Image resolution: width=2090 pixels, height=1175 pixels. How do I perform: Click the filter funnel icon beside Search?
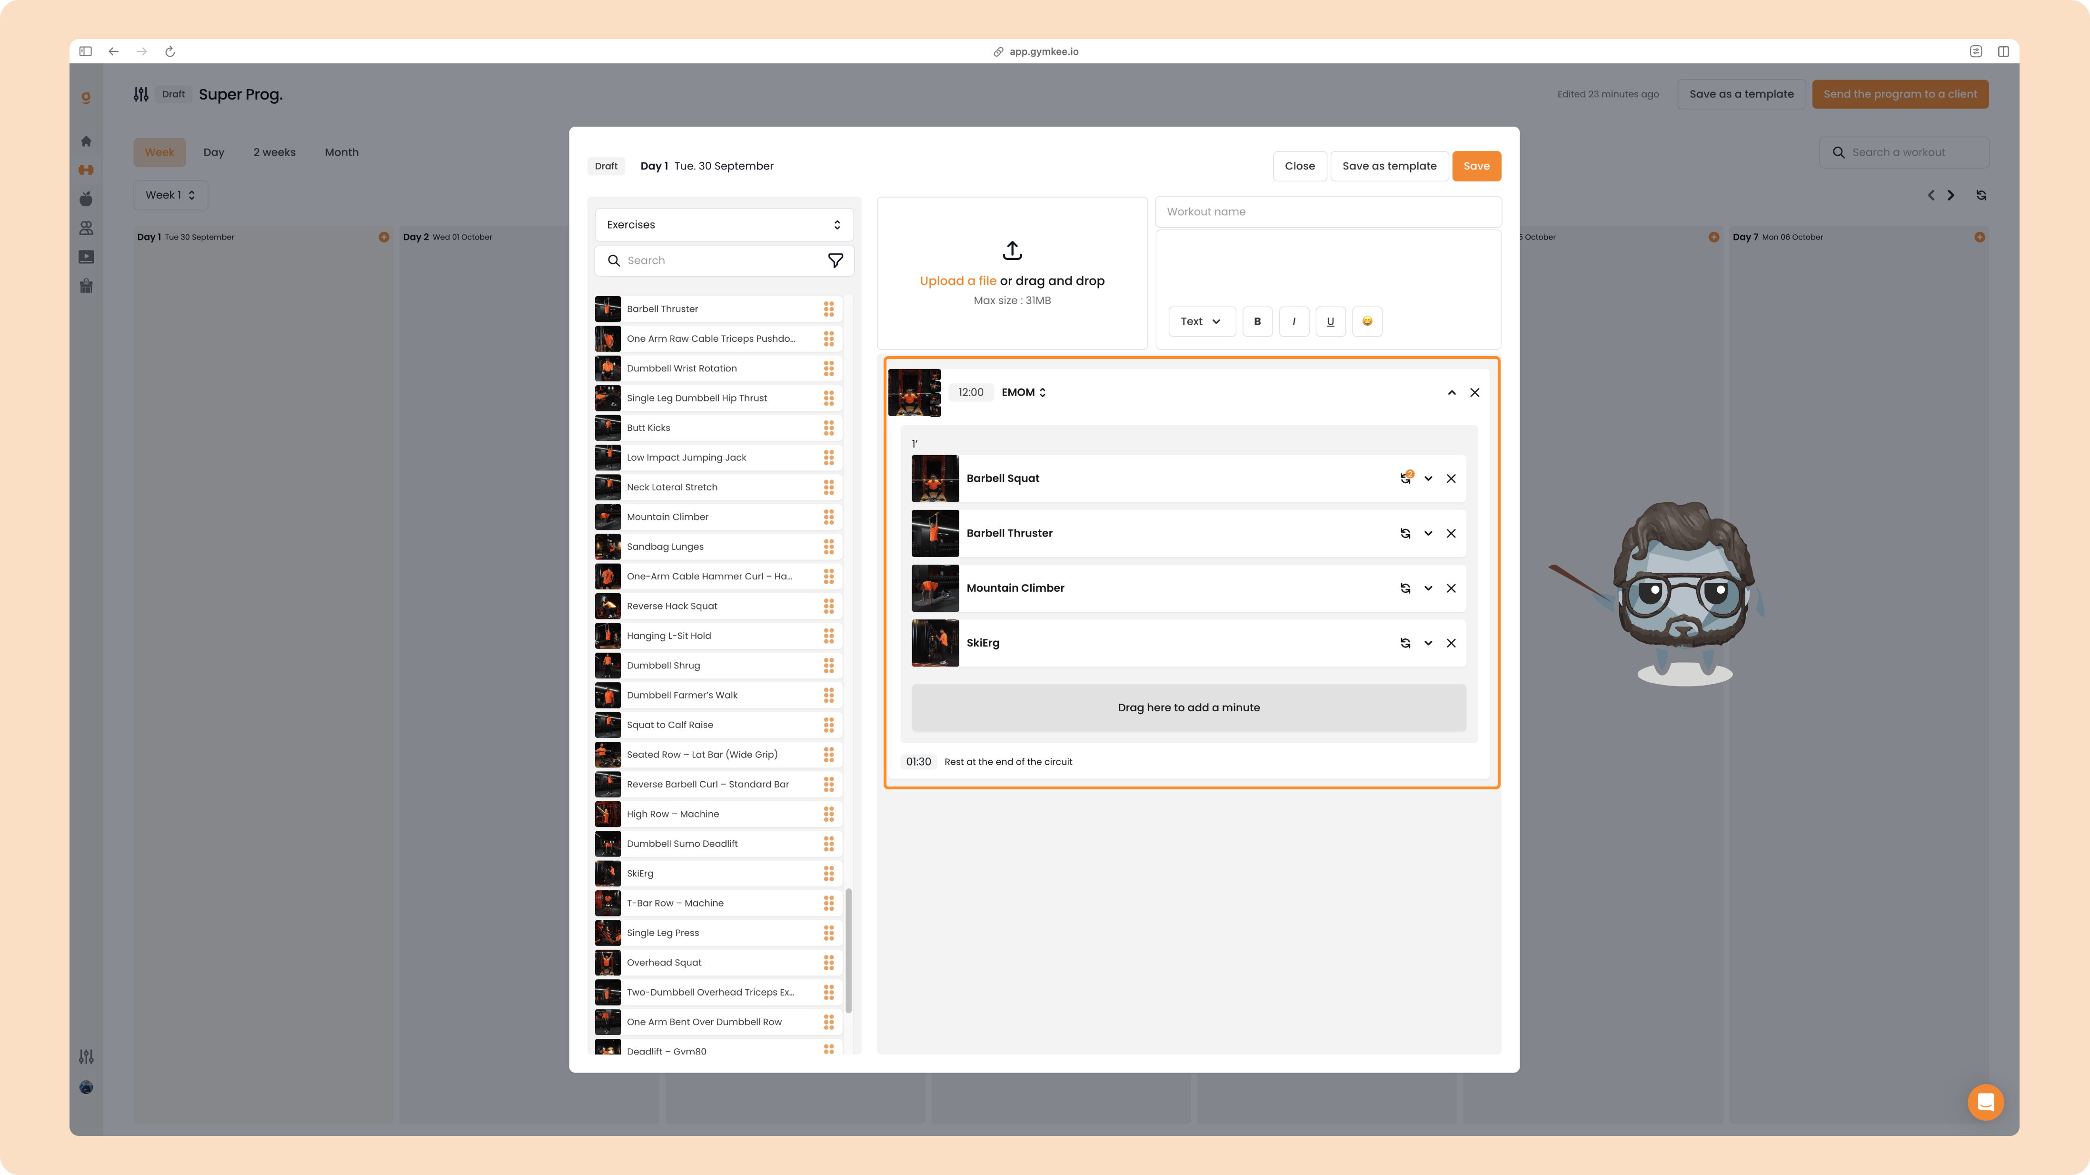pos(835,260)
